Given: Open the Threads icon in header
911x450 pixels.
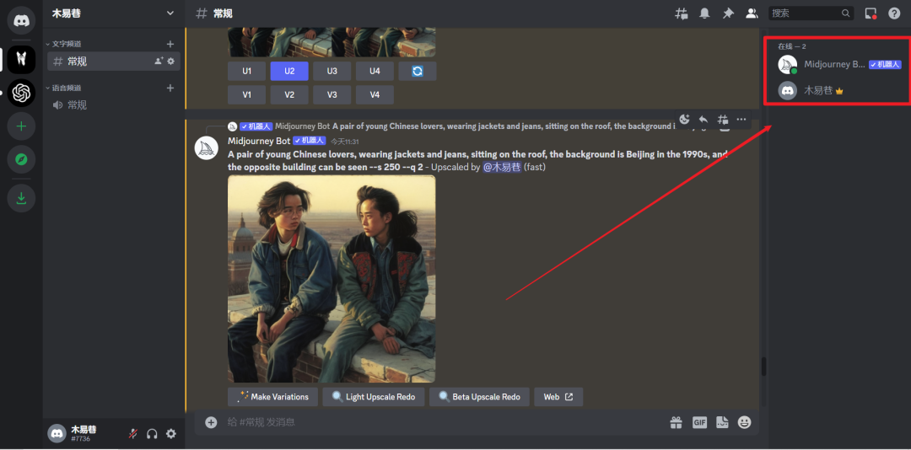Looking at the screenshot, I should tap(682, 13).
